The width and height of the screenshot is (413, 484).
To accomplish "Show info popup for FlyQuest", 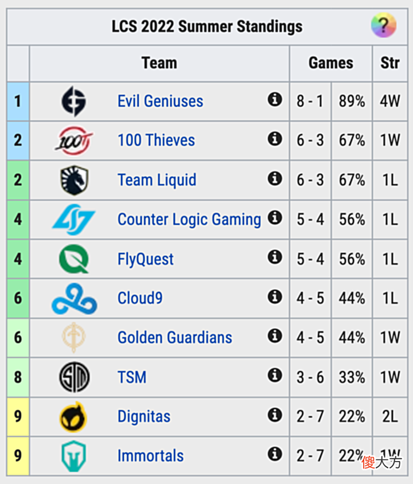I will tap(275, 257).
